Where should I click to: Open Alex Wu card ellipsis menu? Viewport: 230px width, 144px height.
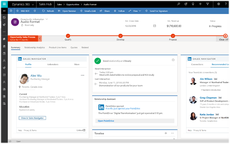(83, 75)
